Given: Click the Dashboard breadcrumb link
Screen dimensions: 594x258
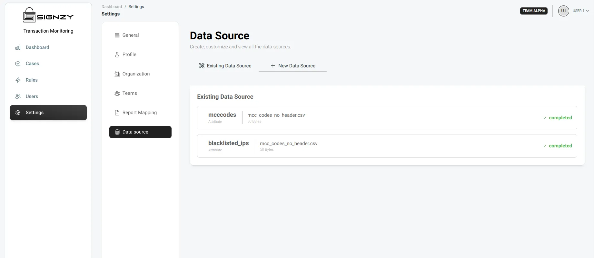Looking at the screenshot, I should tap(112, 7).
